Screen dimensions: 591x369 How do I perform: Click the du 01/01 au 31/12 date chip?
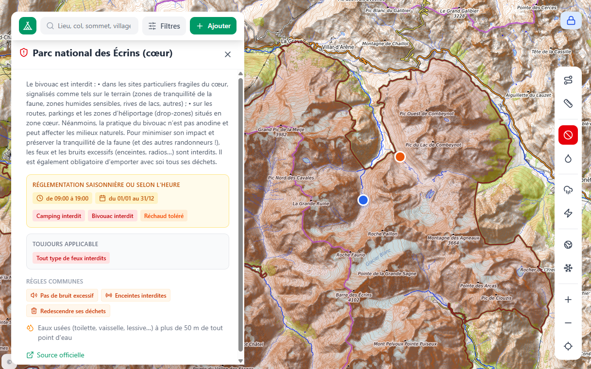(126, 198)
